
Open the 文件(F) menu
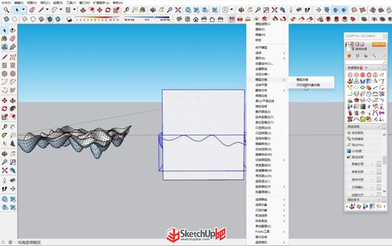[6, 3]
